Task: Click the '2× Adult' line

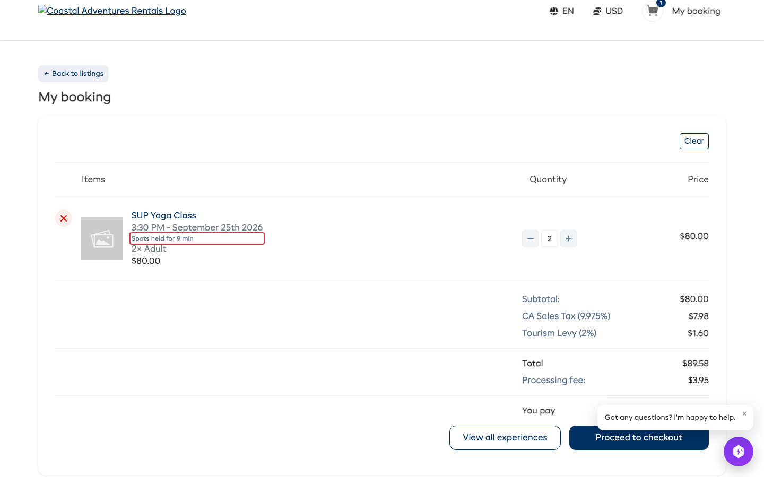Action: (149, 249)
